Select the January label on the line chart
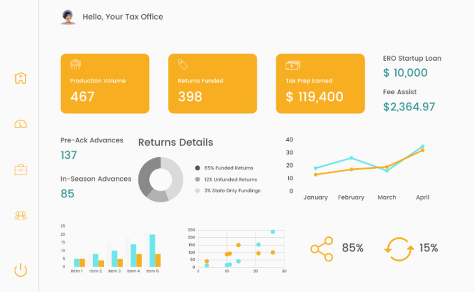 pos(316,198)
